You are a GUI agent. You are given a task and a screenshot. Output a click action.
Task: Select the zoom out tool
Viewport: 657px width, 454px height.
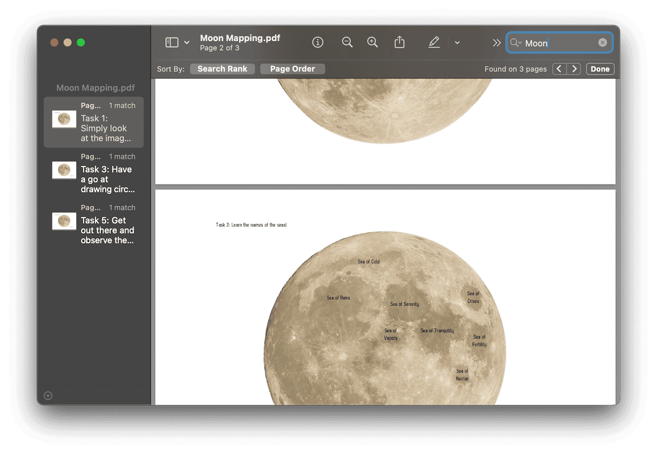(x=347, y=42)
